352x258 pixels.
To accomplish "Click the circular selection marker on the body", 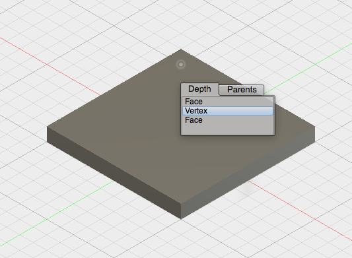I will pyautogui.click(x=181, y=65).
